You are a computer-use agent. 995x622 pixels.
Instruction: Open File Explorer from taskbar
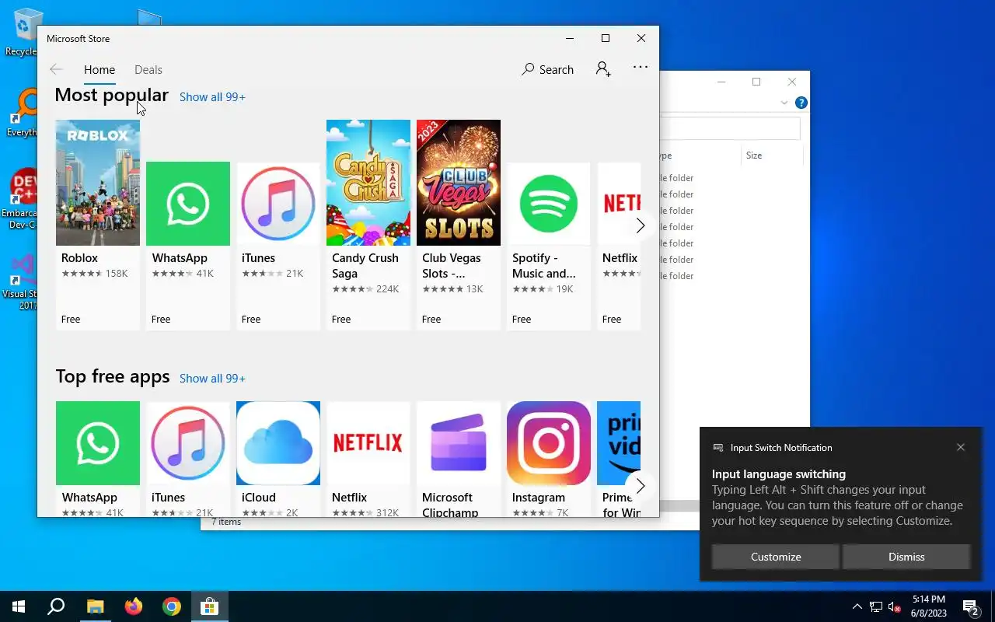95,606
